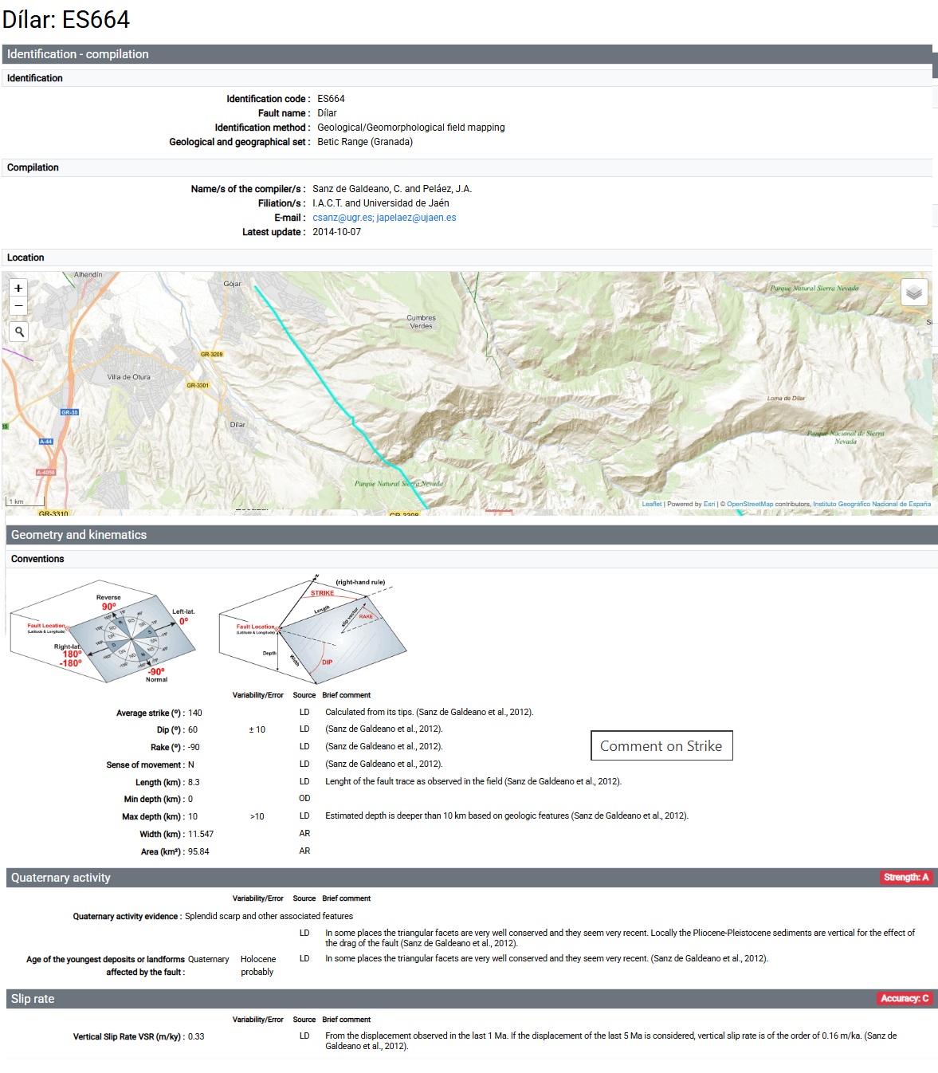The height and width of the screenshot is (1073, 938).
Task: Email japelaez@ujaen.es compiler address
Action: pos(417,218)
